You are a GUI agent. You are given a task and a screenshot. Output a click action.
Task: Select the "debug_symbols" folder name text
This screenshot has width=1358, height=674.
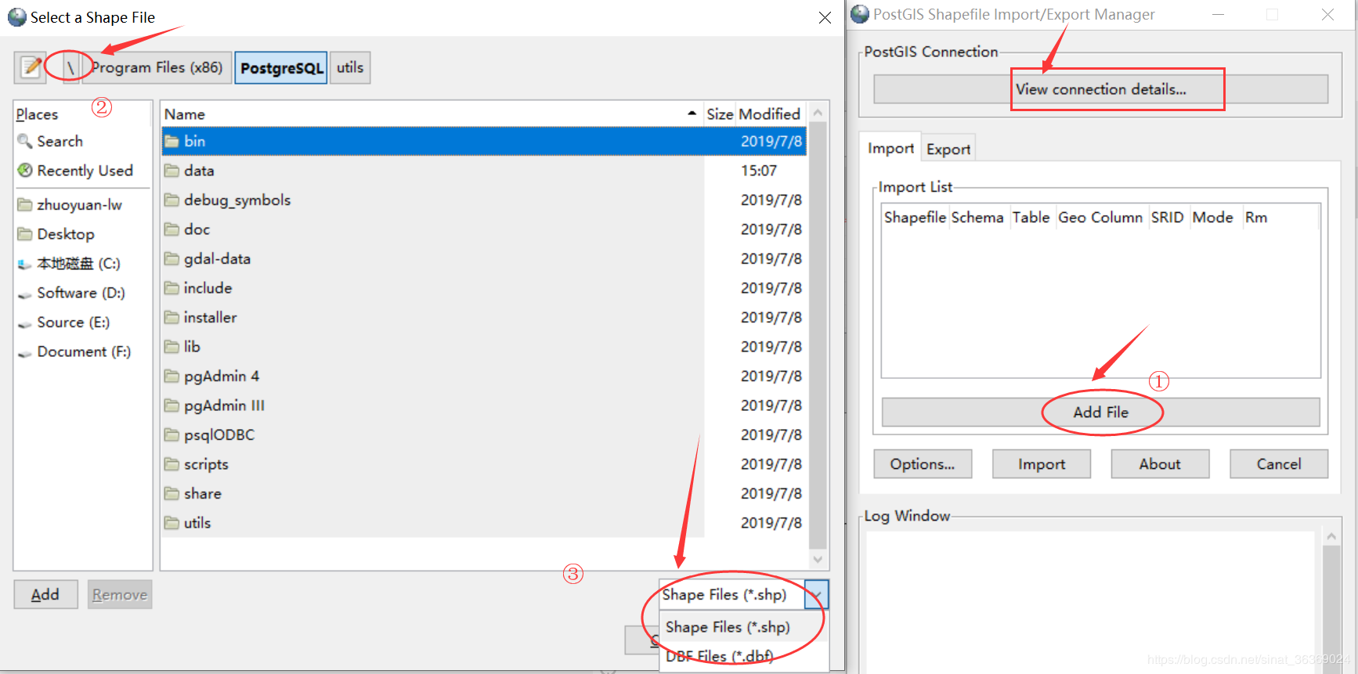237,200
